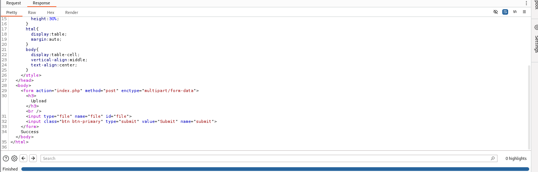Switch to Raw view tab
538x172 pixels.
[x=32, y=12]
